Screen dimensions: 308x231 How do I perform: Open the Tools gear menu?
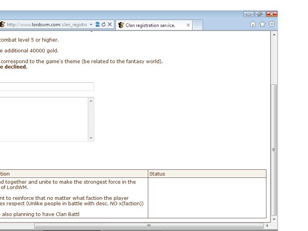pos(271,24)
